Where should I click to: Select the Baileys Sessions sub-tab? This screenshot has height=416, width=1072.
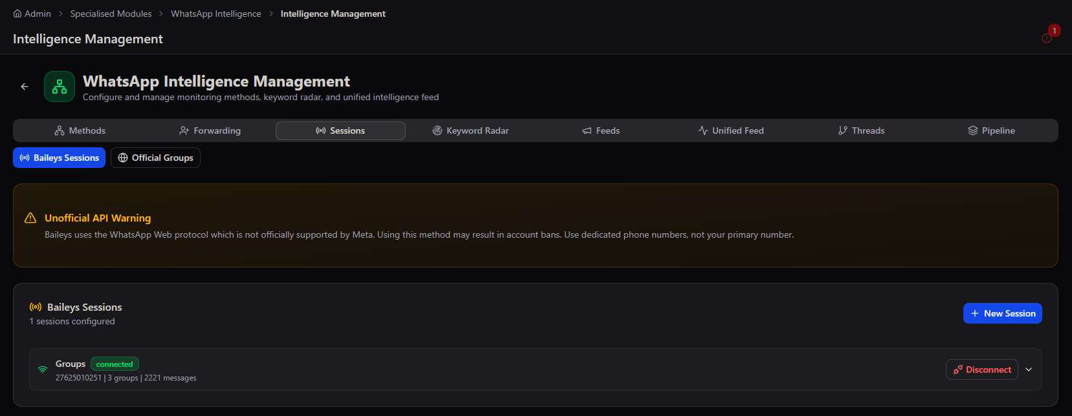(x=59, y=158)
